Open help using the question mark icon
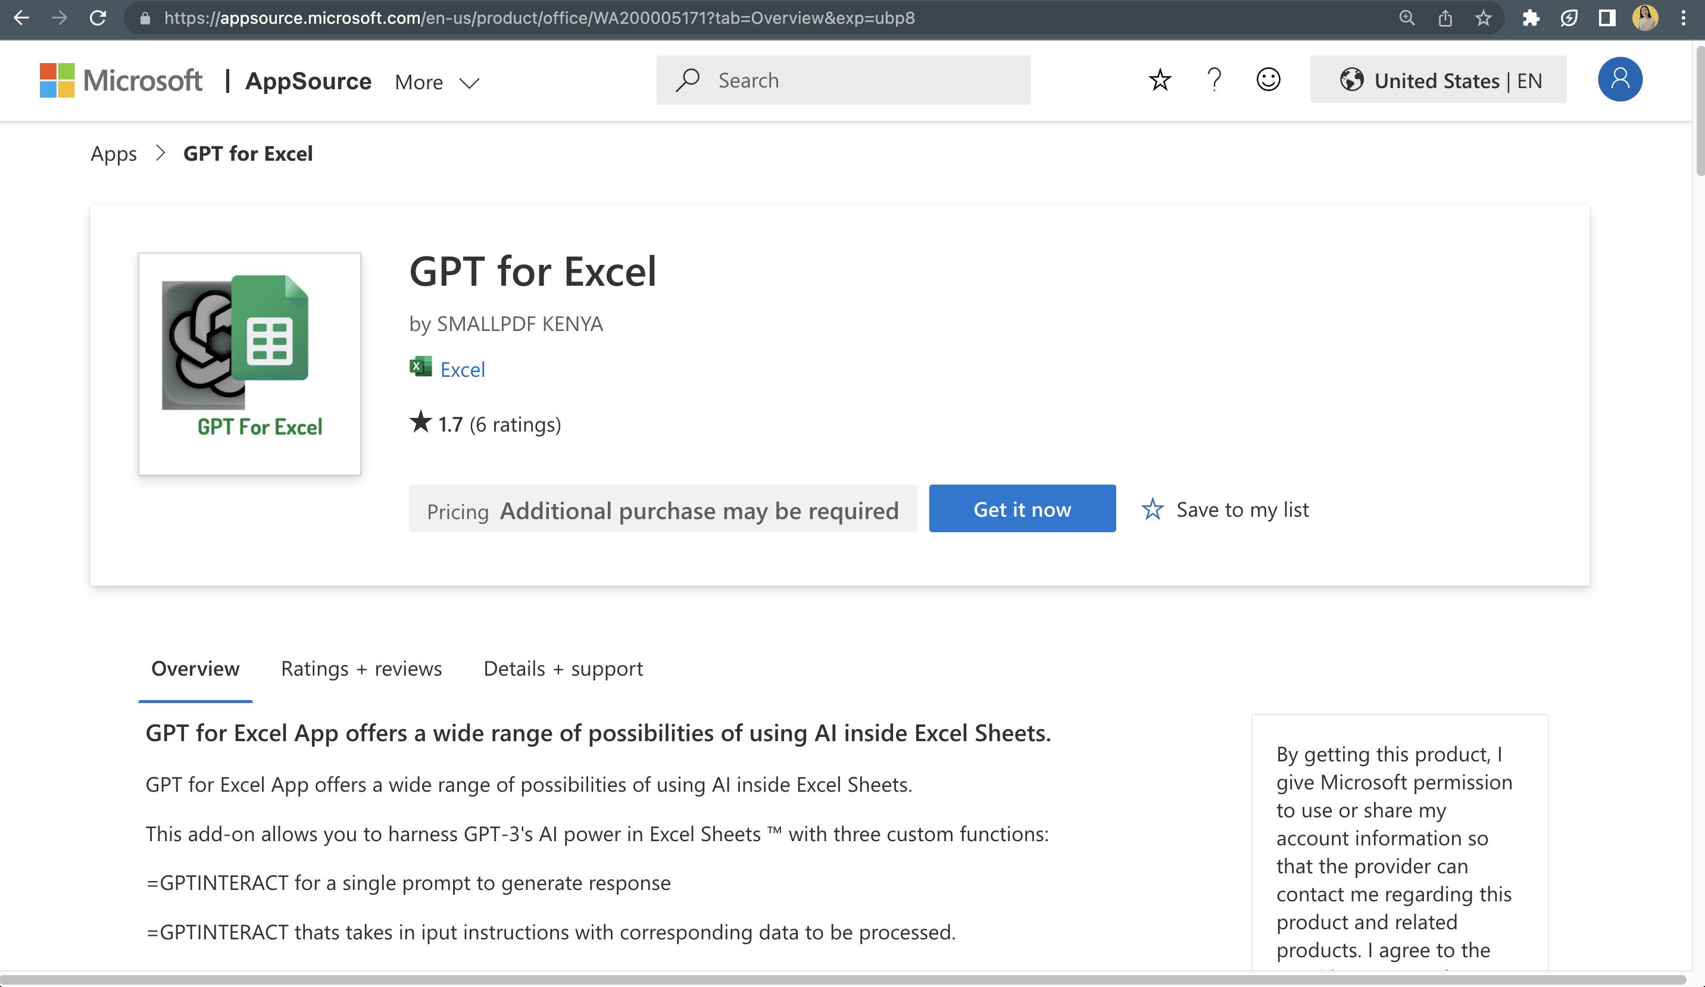 point(1214,80)
